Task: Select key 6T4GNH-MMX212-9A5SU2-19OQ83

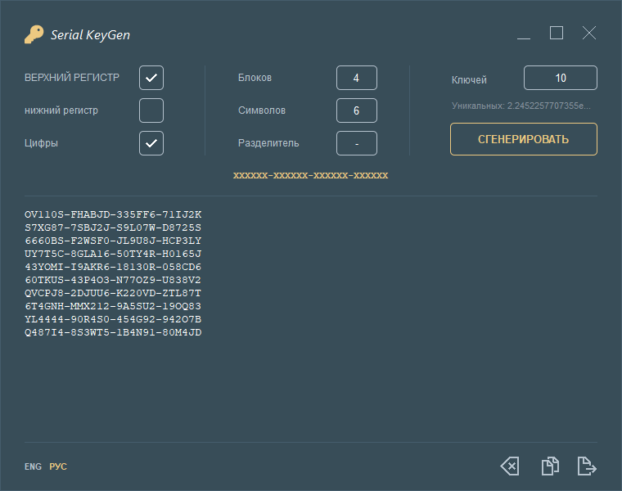Action: [x=113, y=306]
